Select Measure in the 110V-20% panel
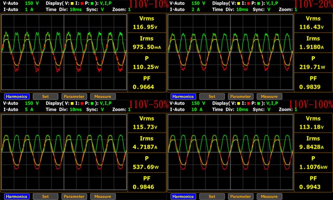 pos(270,96)
